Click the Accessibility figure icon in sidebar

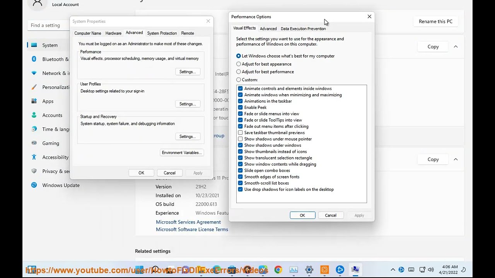click(34, 157)
